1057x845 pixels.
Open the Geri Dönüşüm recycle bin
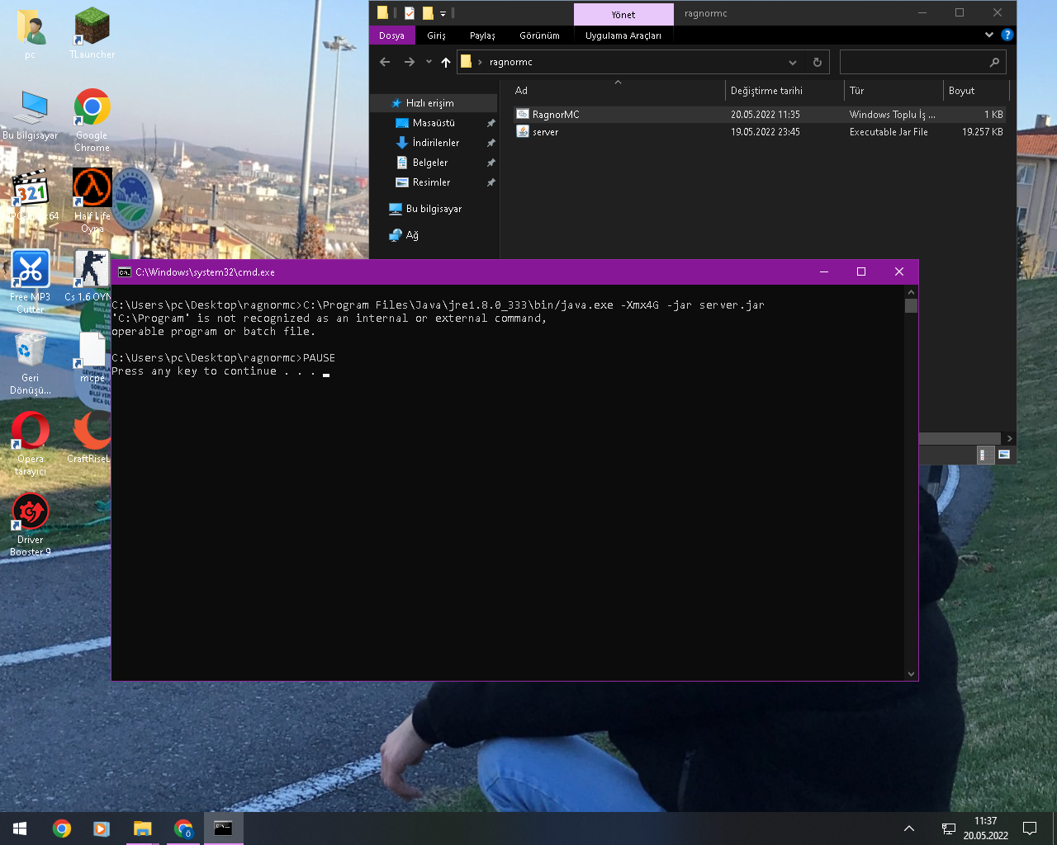click(31, 362)
